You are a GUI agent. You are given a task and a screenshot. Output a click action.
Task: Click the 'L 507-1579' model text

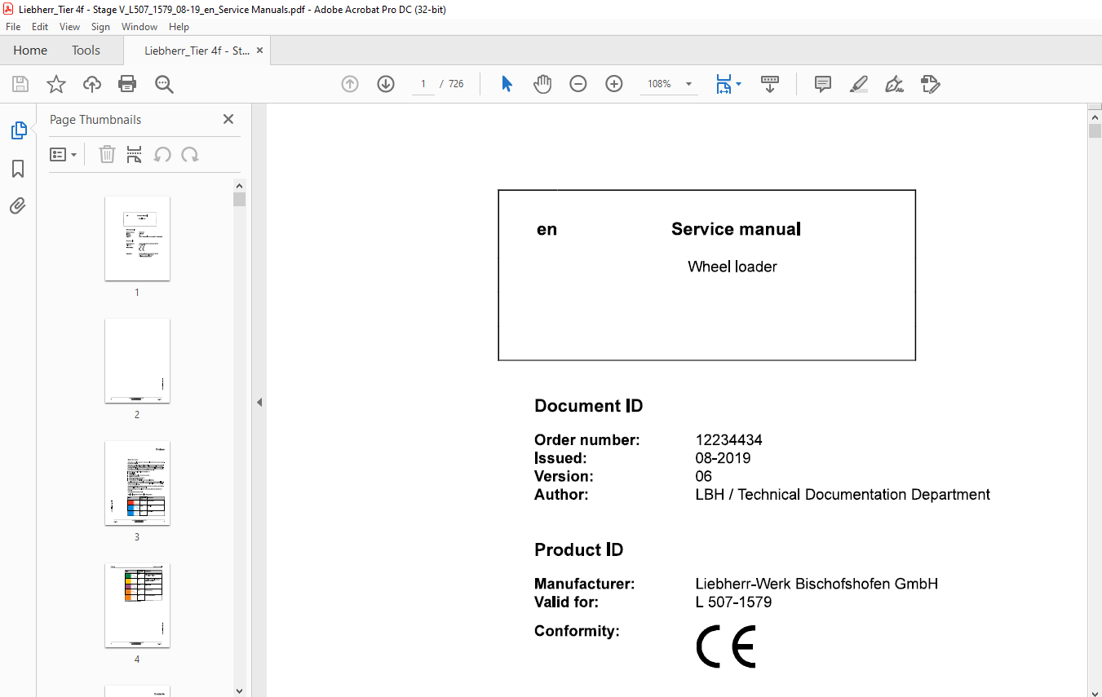coord(733,602)
